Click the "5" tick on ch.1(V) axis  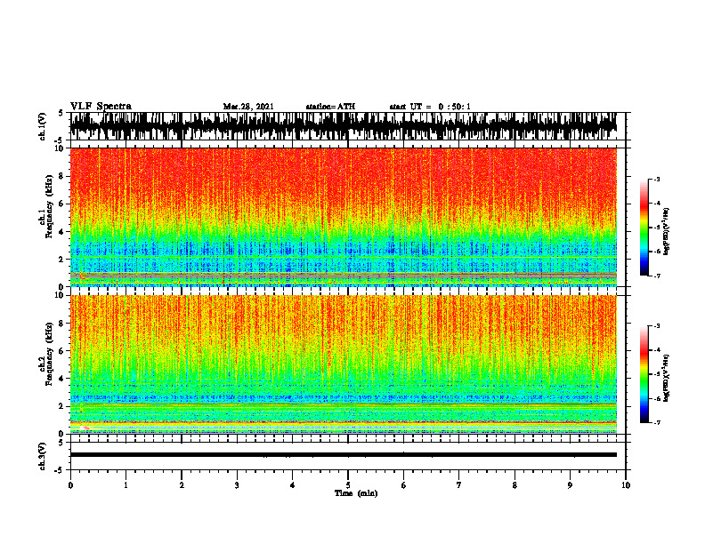tap(61, 113)
